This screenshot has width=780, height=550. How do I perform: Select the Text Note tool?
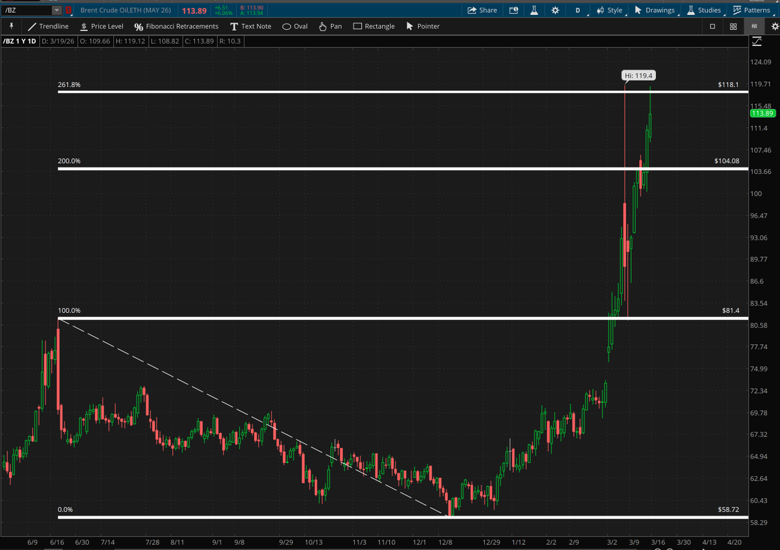tap(251, 27)
